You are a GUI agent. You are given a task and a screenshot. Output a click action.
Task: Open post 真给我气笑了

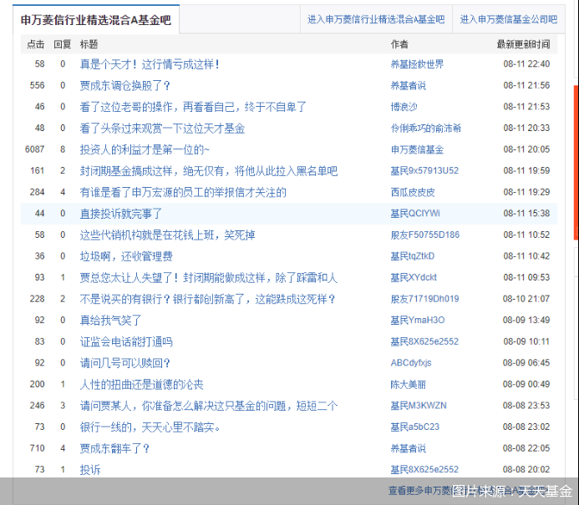111,321
